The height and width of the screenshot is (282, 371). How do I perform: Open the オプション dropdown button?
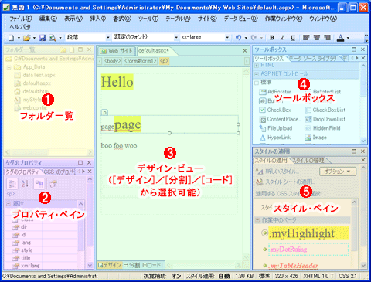click(x=338, y=172)
